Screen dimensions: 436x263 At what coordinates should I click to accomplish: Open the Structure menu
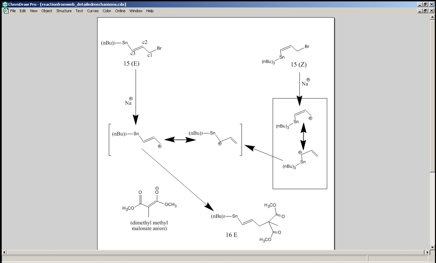pyautogui.click(x=64, y=11)
